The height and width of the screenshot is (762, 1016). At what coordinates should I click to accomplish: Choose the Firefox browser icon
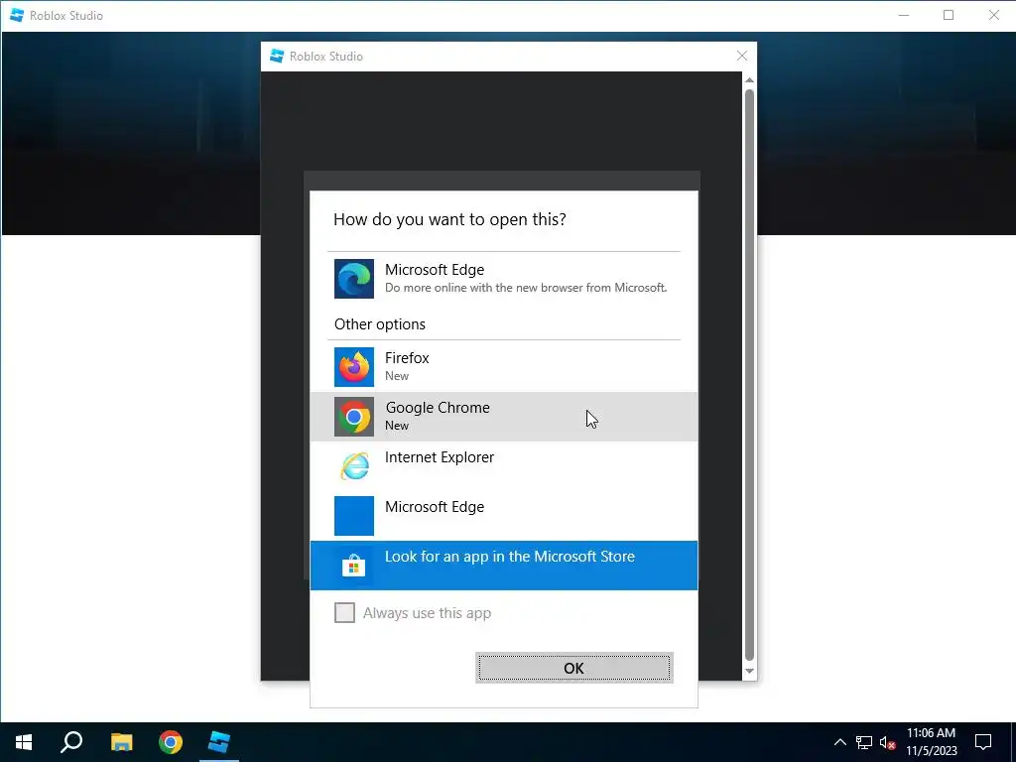pyautogui.click(x=354, y=367)
